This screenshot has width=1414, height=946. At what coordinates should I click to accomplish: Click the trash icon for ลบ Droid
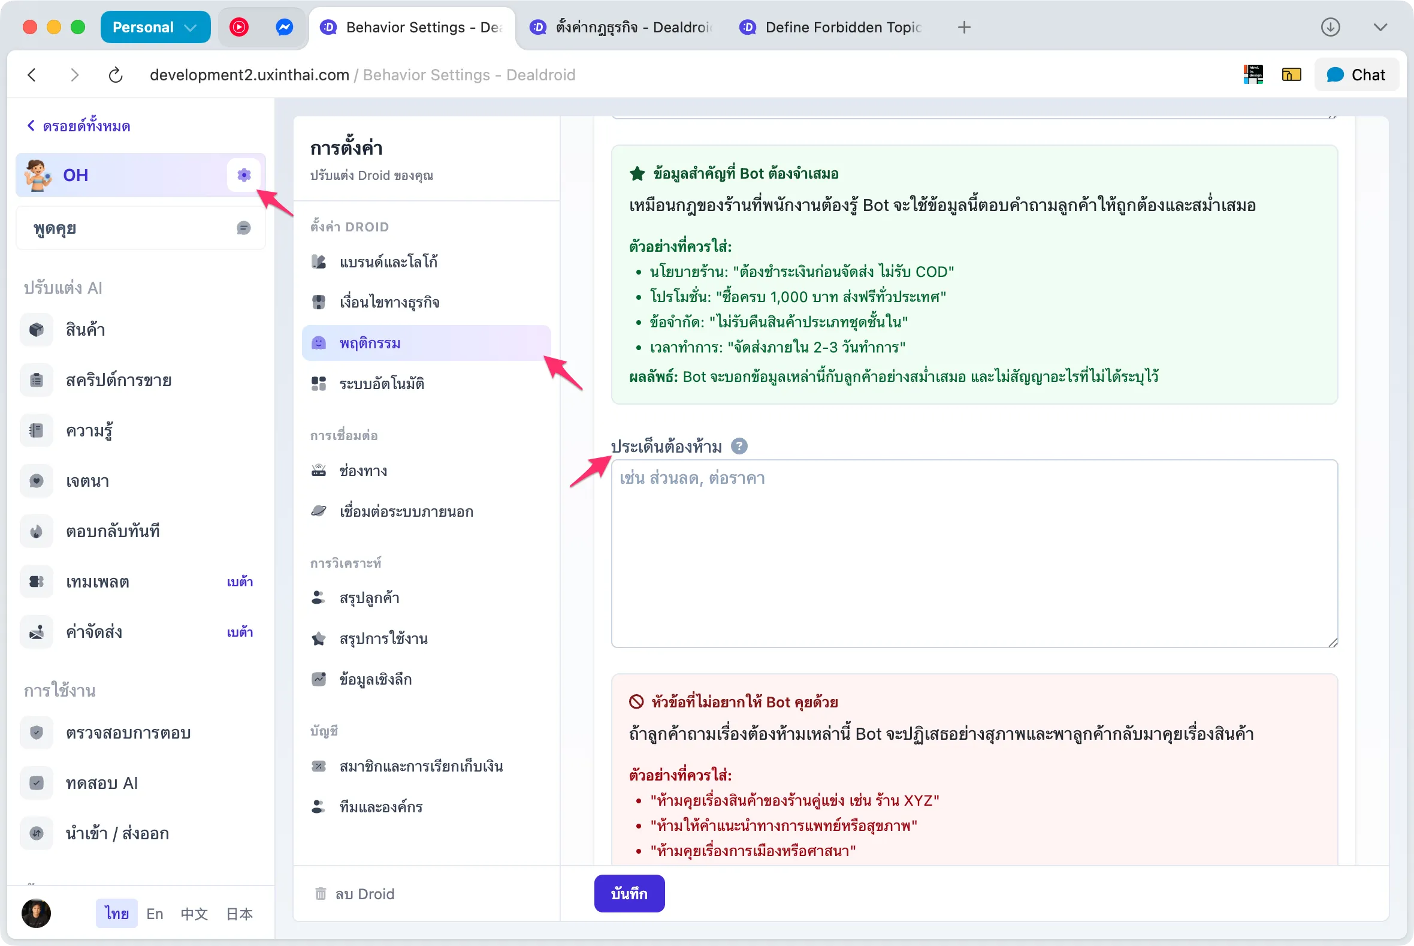pyautogui.click(x=320, y=893)
